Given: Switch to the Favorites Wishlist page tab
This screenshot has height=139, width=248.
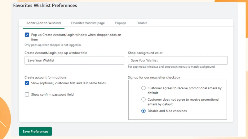Looking at the screenshot, I should [88, 23].
